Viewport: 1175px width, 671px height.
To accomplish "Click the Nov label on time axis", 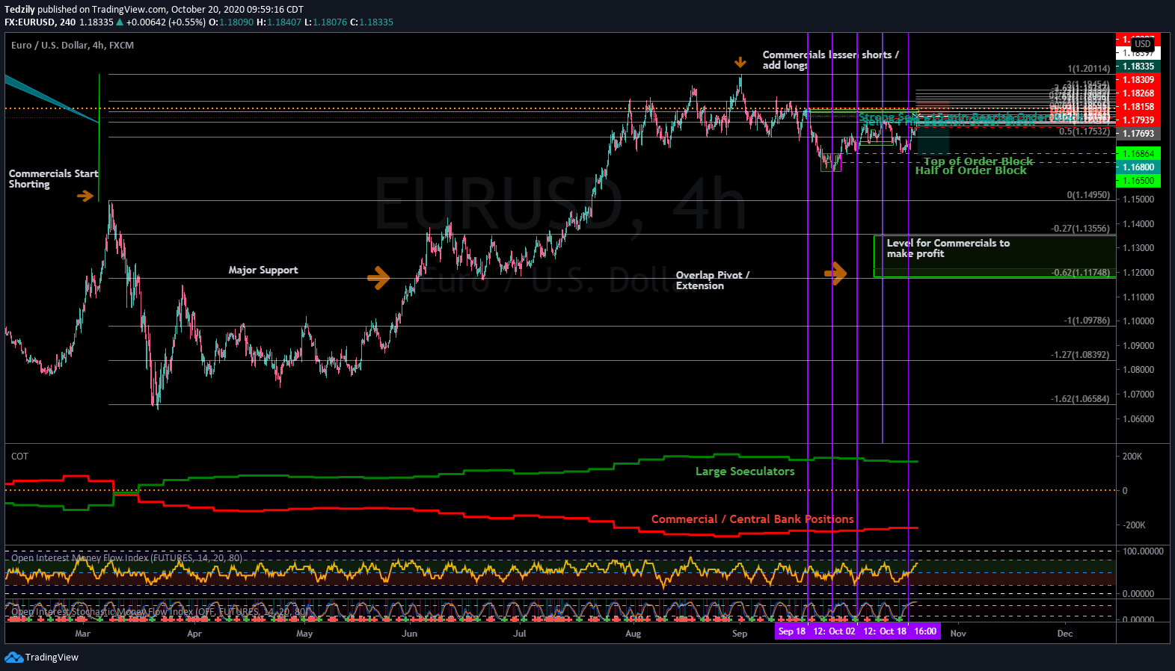I will tap(958, 634).
